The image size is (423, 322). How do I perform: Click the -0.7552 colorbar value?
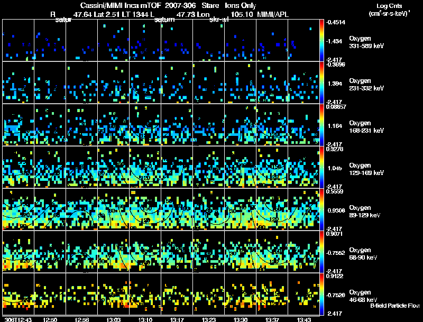(336, 253)
